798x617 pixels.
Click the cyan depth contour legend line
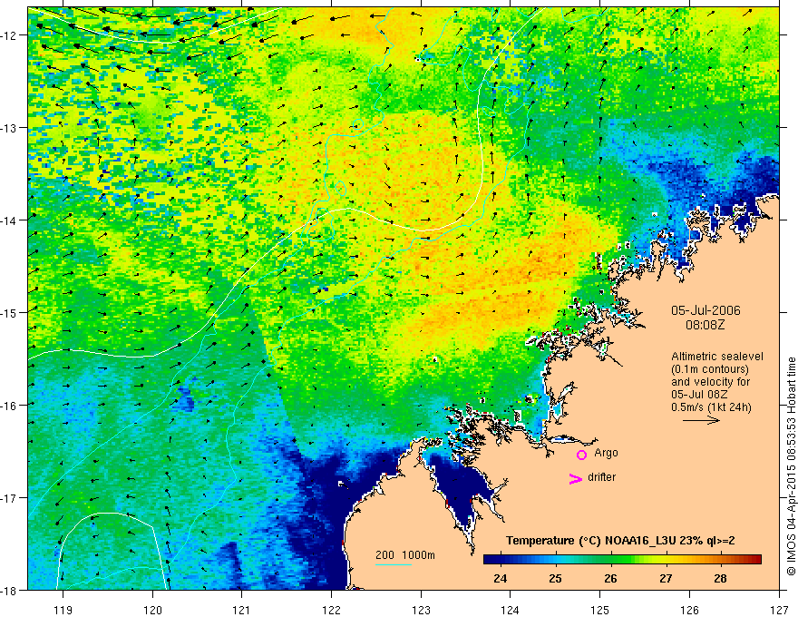click(394, 564)
